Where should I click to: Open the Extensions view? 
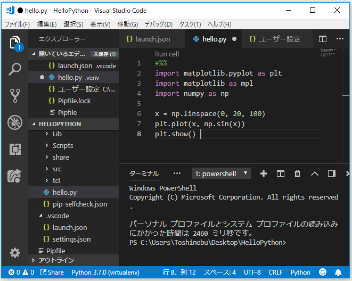click(15, 150)
